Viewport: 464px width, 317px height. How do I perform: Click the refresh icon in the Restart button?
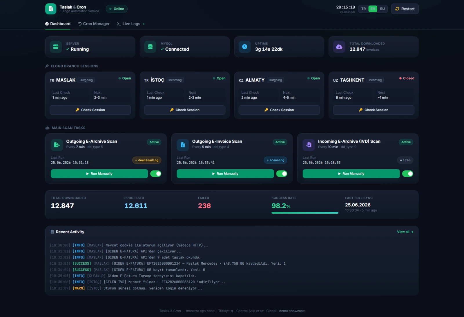click(397, 9)
